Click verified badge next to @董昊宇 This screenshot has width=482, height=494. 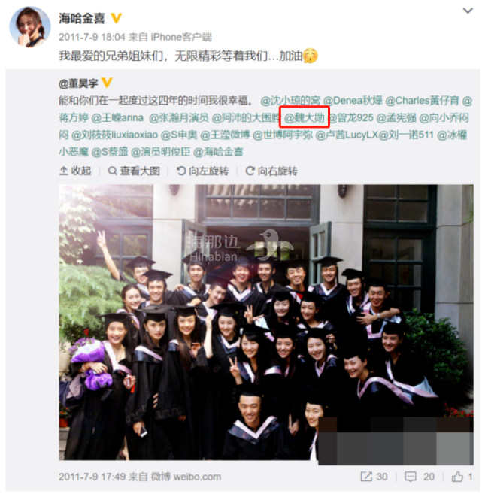[x=107, y=83]
